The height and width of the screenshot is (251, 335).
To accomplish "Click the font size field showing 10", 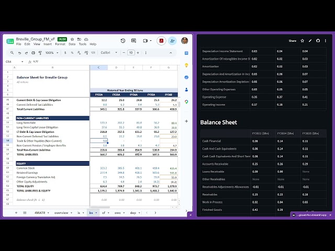I will click(131, 53).
